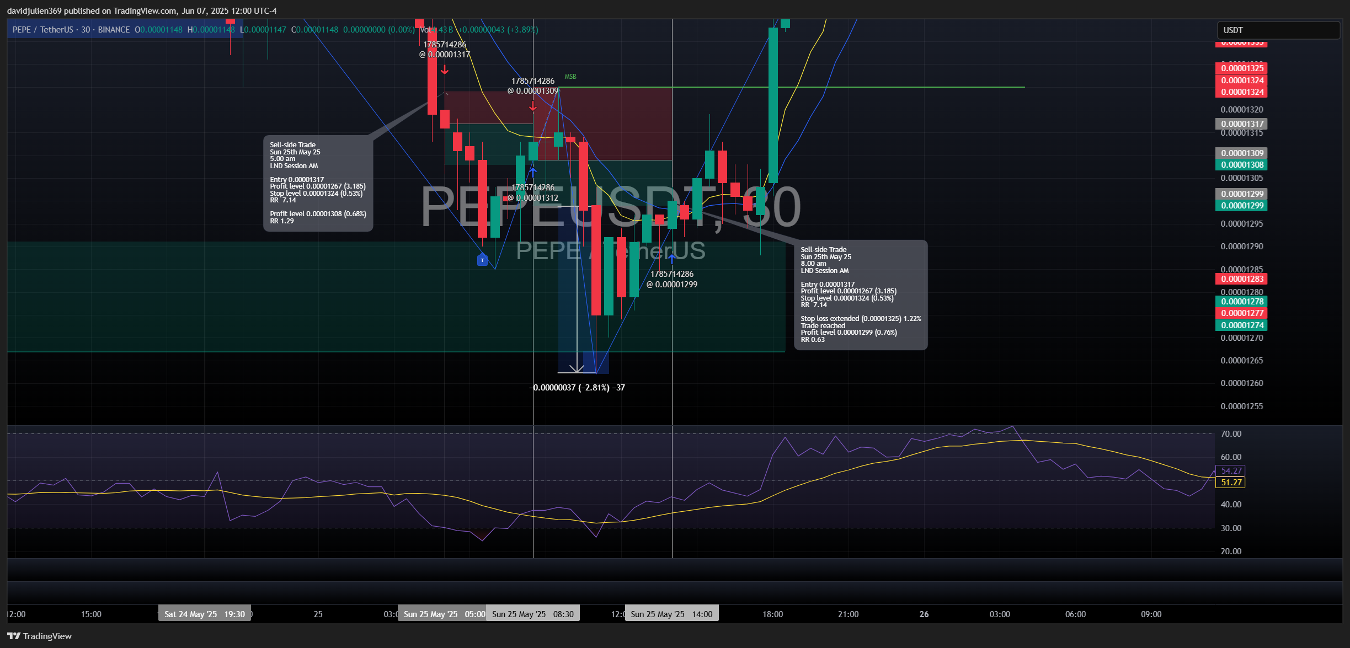Click the '1785714286 @ 0.00001299' order label on chart
Viewport: 1350px width, 648px height.
point(672,279)
